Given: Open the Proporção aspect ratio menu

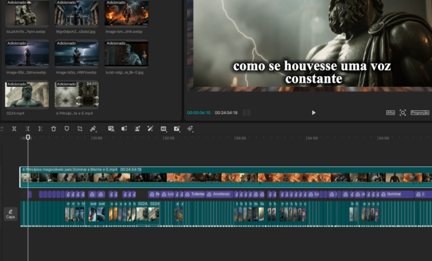Looking at the screenshot, I should coord(420,113).
